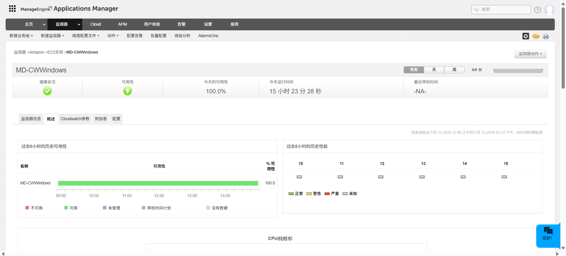The width and height of the screenshot is (566, 256).
Task: Click the performance status box under hour 12
Action: click(381, 177)
